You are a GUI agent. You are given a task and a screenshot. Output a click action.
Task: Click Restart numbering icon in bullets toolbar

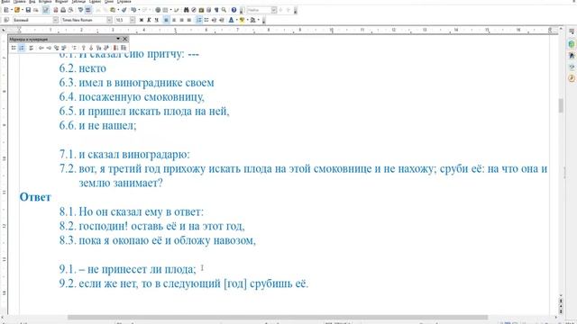coord(115,48)
